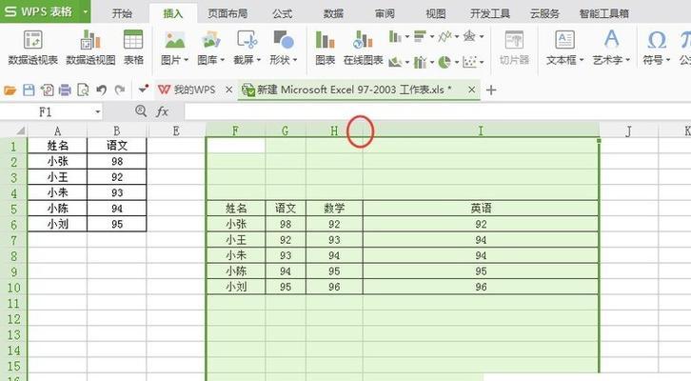Select the 截屏 screenshot tool
The height and width of the screenshot is (381, 691).
point(247,41)
